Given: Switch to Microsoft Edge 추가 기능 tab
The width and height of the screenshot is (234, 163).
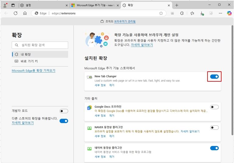Looking at the screenshot, I should click(95, 5).
